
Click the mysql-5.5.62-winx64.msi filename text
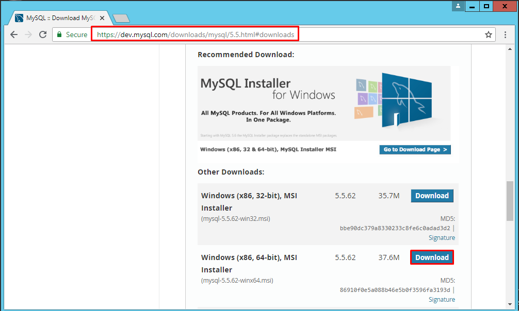point(237,281)
